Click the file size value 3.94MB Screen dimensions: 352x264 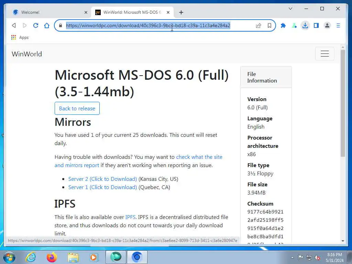256,192
